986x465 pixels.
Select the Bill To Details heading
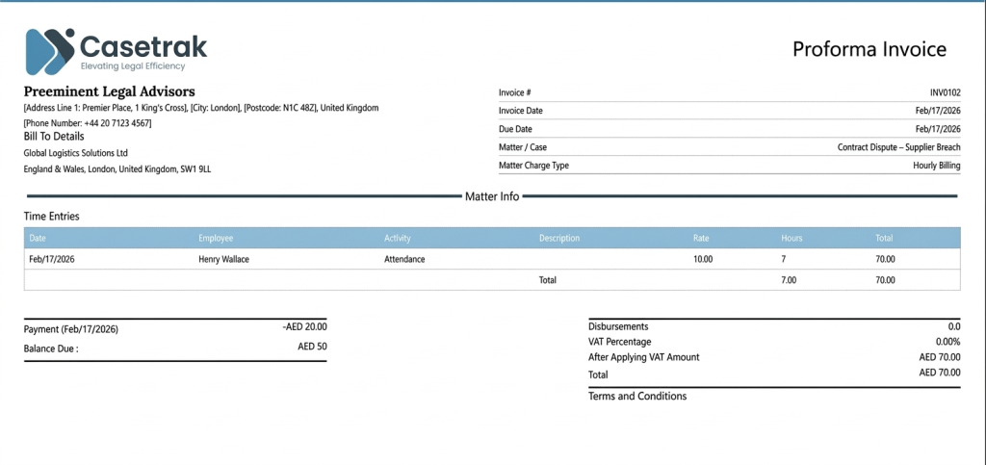click(60, 137)
